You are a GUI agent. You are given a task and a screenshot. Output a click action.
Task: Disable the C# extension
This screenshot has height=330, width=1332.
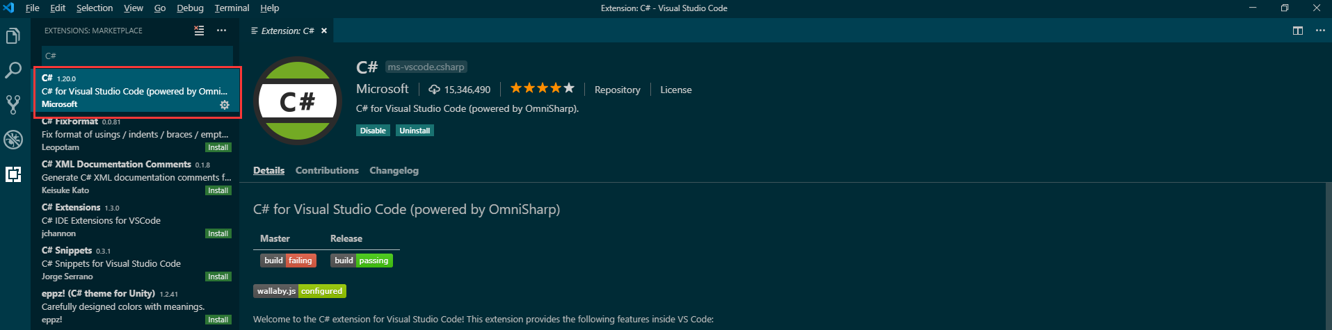[x=373, y=131]
